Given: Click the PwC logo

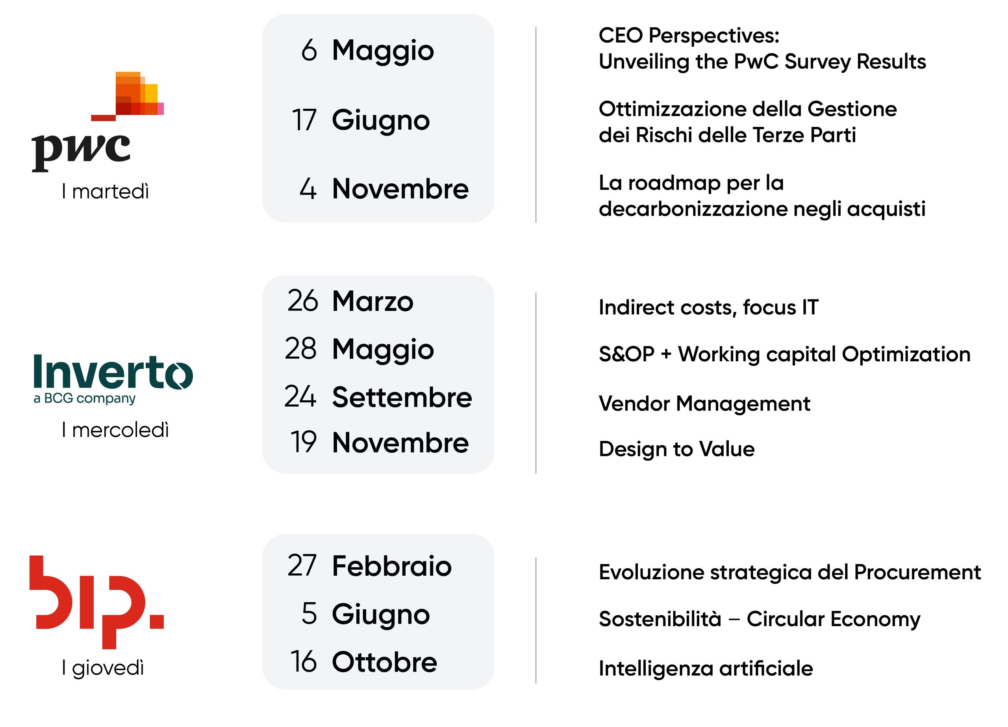Looking at the screenshot, I should (97, 122).
